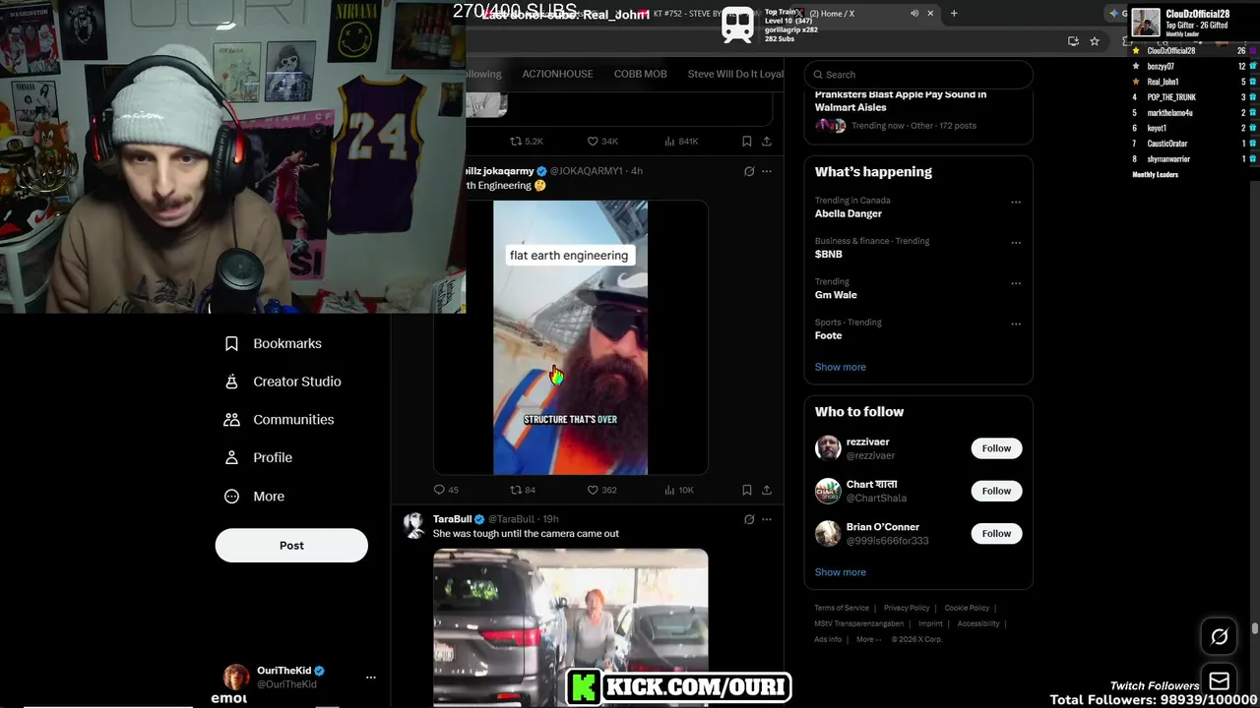Click the Communities people icon
Image resolution: width=1260 pixels, height=708 pixels.
(232, 419)
